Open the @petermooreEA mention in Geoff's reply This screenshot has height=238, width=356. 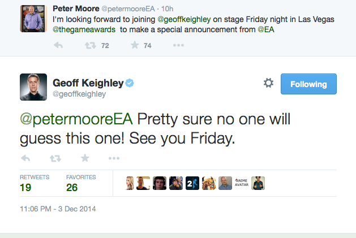[76, 119]
